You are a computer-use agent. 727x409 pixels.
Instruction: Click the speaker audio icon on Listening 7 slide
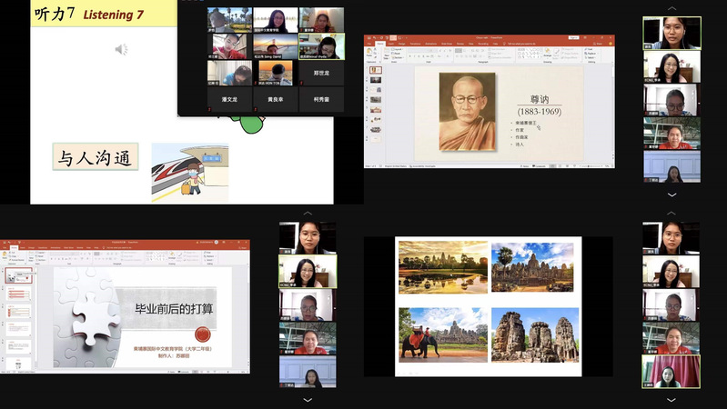(x=121, y=49)
